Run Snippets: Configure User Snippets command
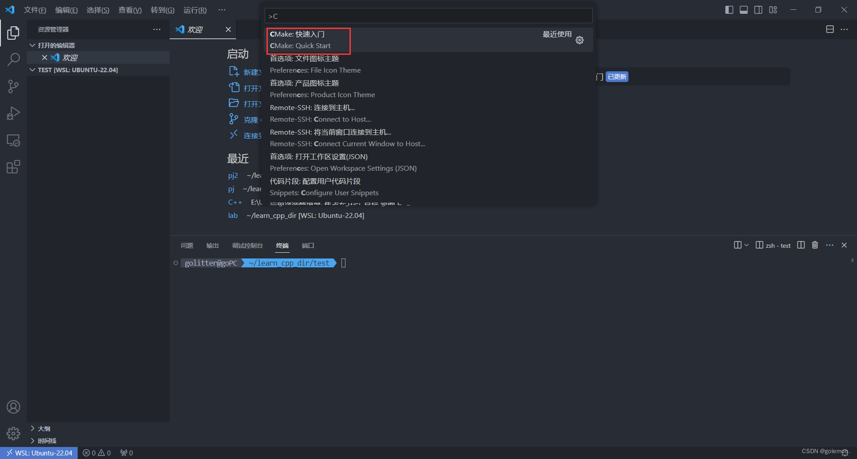This screenshot has width=857, height=459. [429, 187]
